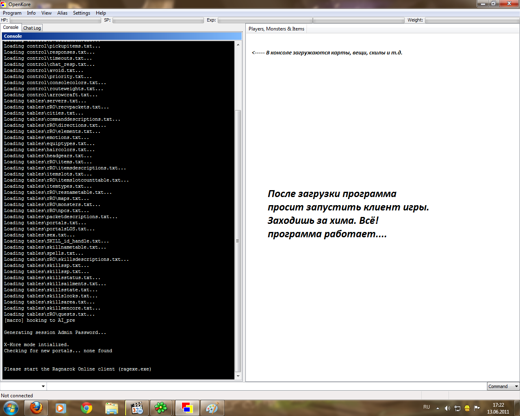Click the OpenKore title bar icon
Viewport: 520px width, 416px height.
coord(4,4)
